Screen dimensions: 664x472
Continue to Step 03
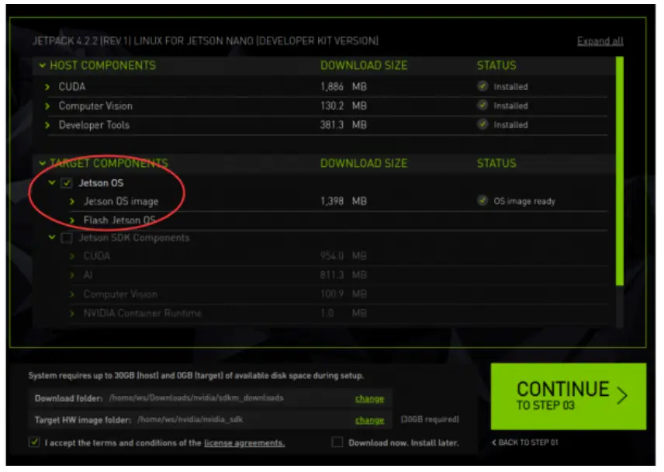pos(569,397)
